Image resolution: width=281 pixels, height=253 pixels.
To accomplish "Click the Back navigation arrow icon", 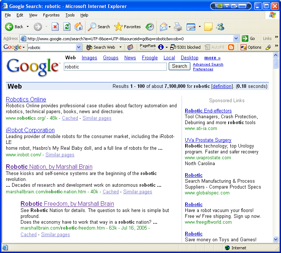I will [9, 27].
